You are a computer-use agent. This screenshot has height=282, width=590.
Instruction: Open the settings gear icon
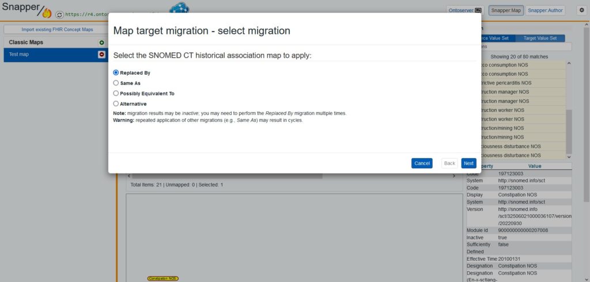(582, 10)
